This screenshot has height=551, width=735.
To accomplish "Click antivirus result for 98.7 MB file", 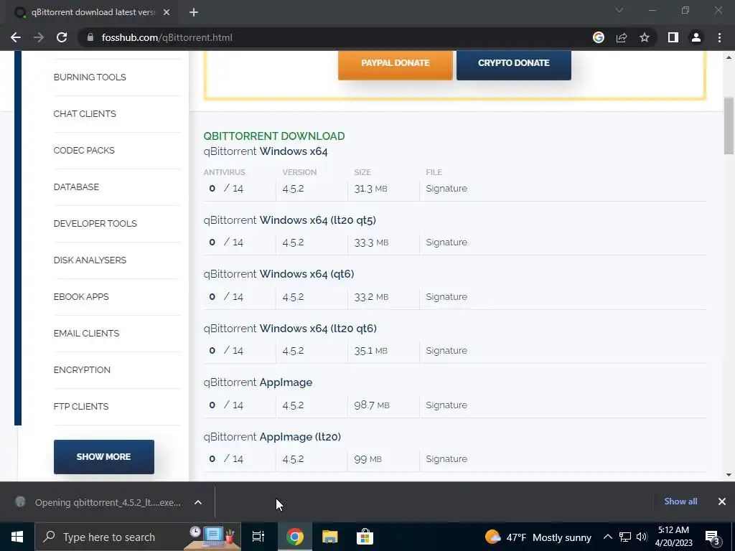I will point(226,405).
